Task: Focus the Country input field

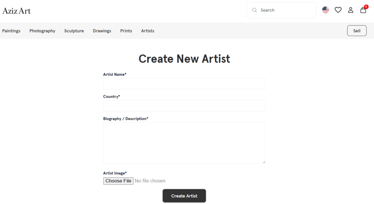Action: [x=184, y=106]
